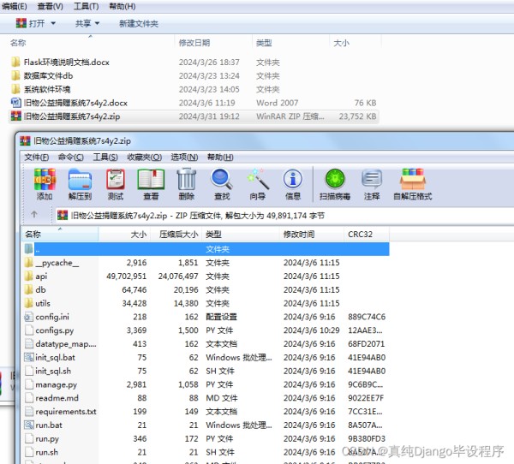
Task: Open the 编辑(E) menu in Explorer
Action: pos(15,6)
